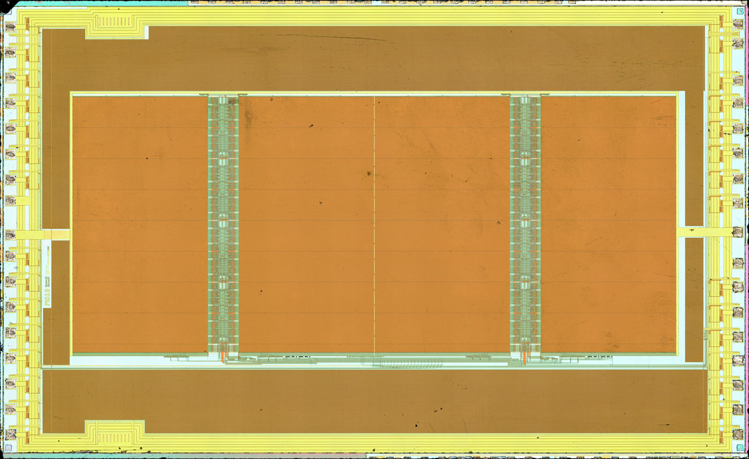The height and width of the screenshot is (459, 749).
Task: Click the large brown region above the arrays
Action: [x=374, y=59]
